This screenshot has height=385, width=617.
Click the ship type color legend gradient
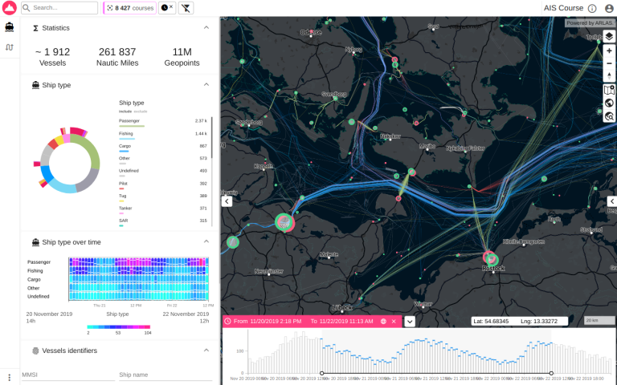click(118, 327)
